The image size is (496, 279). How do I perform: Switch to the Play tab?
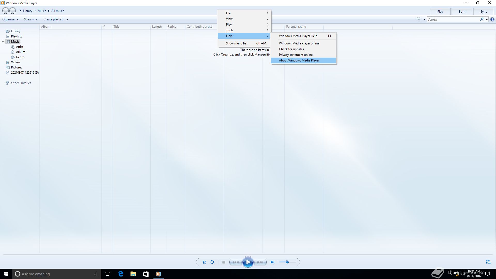[x=440, y=12]
